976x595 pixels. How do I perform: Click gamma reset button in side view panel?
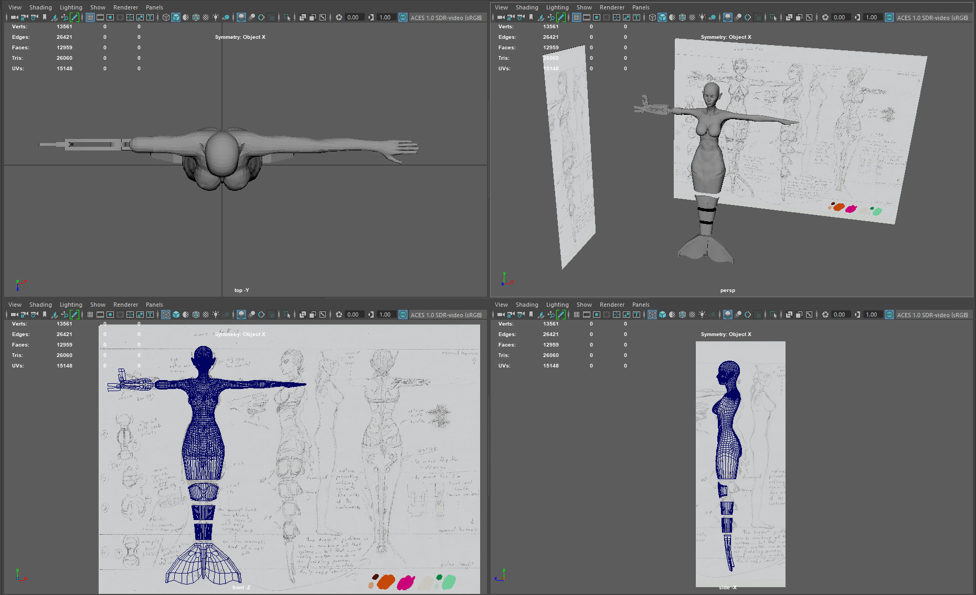pyautogui.click(x=857, y=315)
